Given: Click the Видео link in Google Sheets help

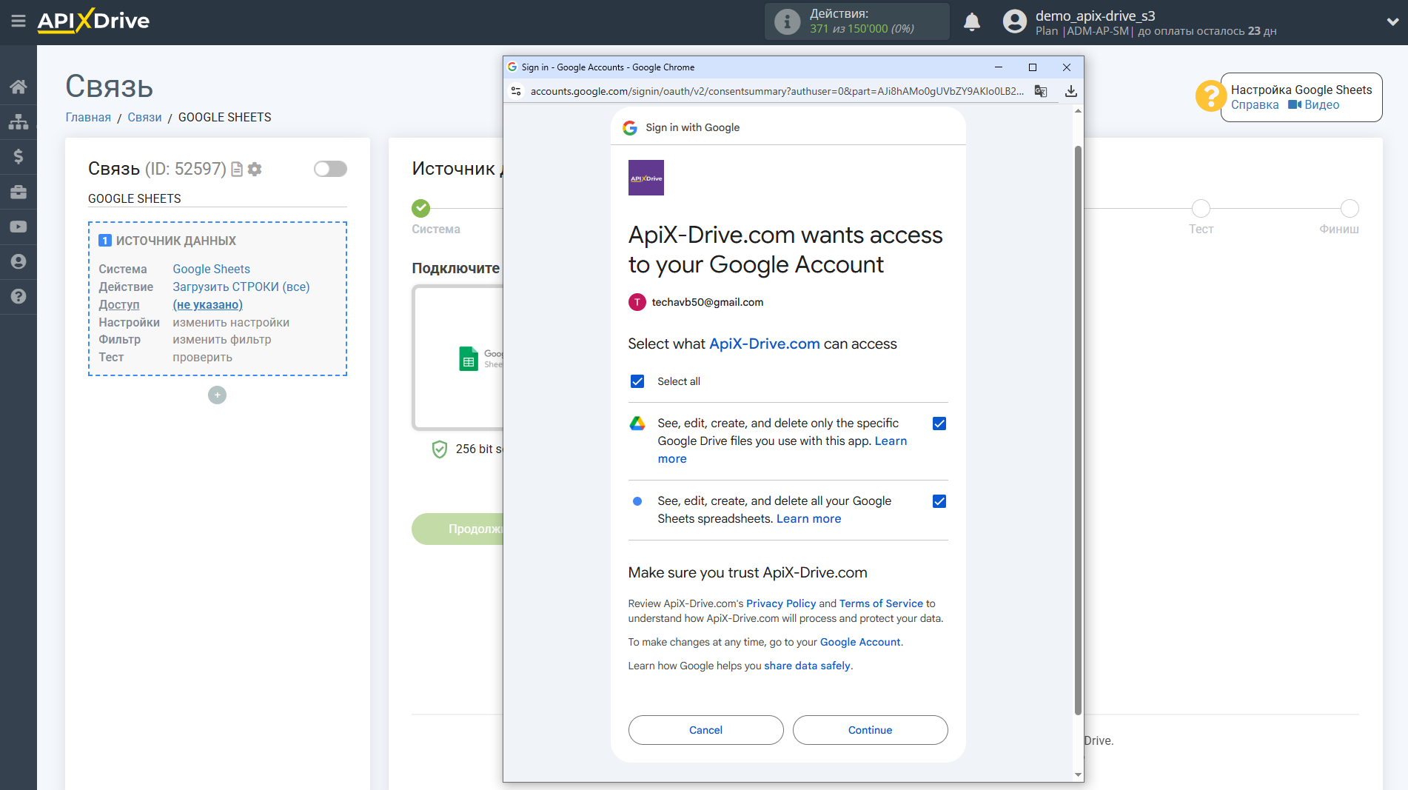Looking at the screenshot, I should [1321, 104].
